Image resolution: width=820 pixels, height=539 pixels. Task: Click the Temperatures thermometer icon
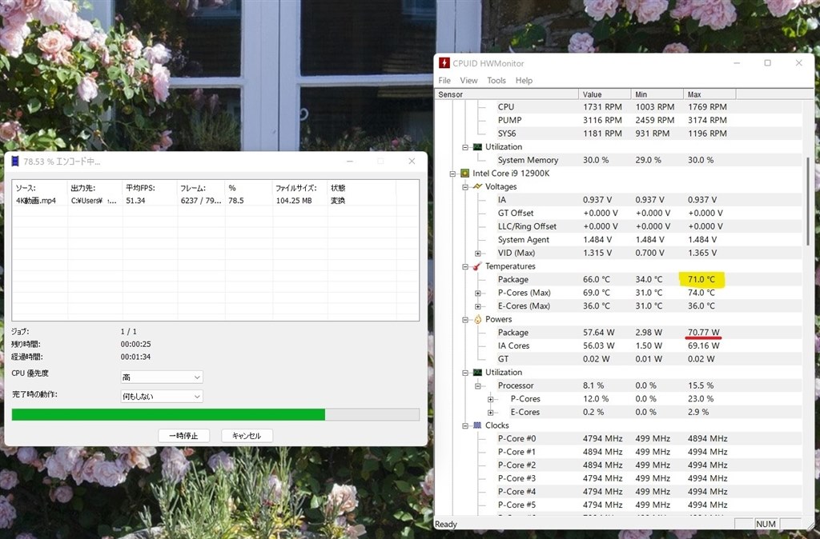pos(477,266)
